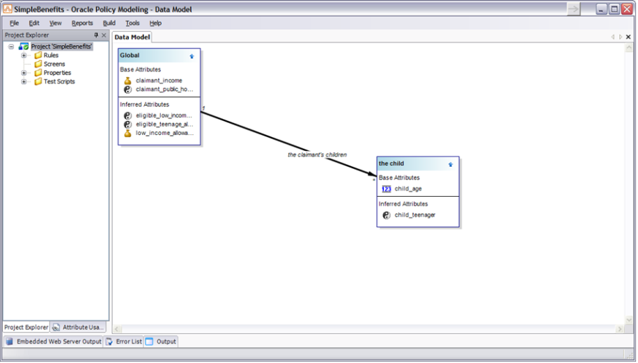Click the Test Scripts folder icon
This screenshot has width=638, height=363.
coord(38,81)
